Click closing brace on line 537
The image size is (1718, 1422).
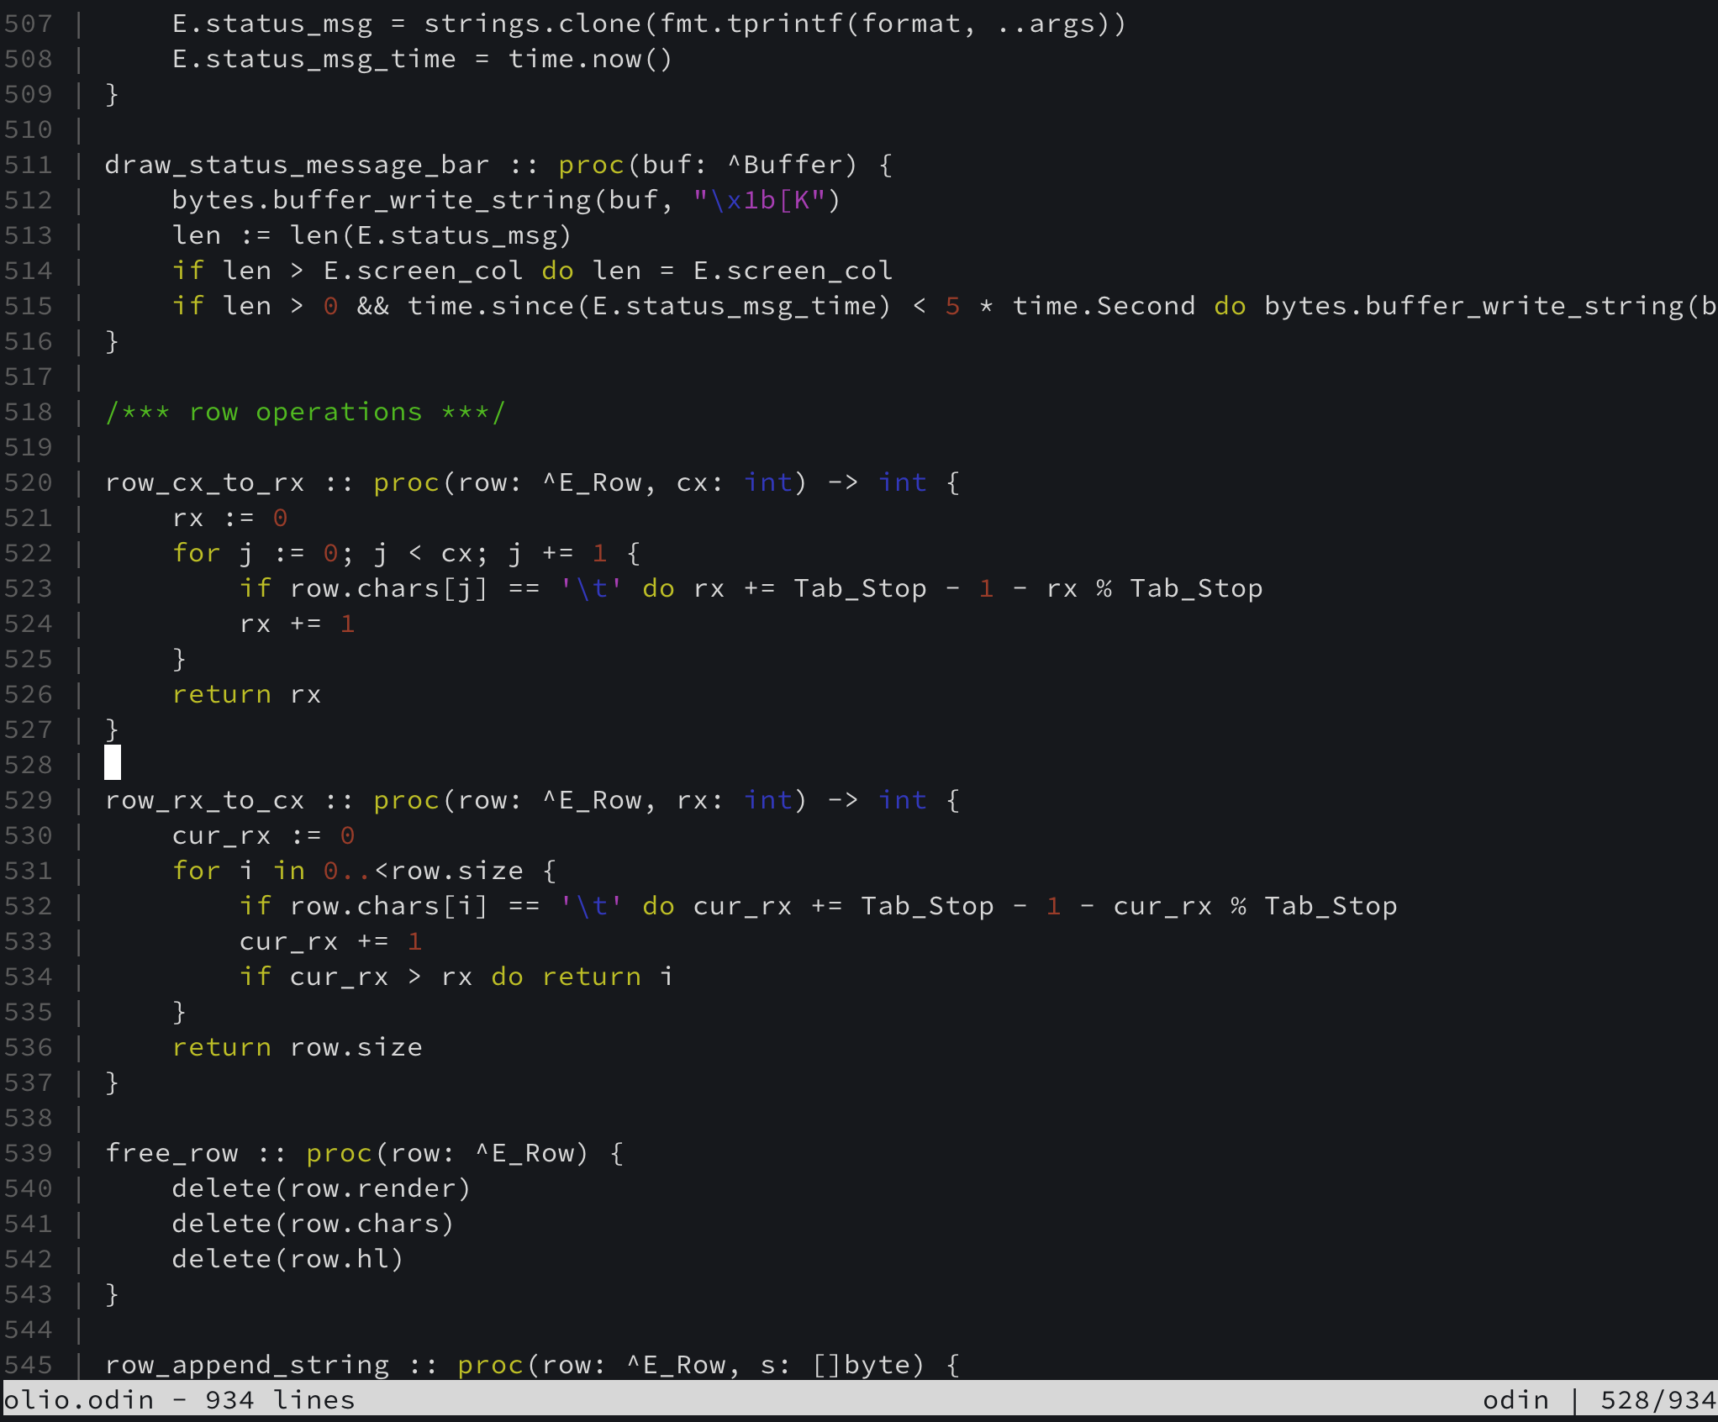[112, 1082]
